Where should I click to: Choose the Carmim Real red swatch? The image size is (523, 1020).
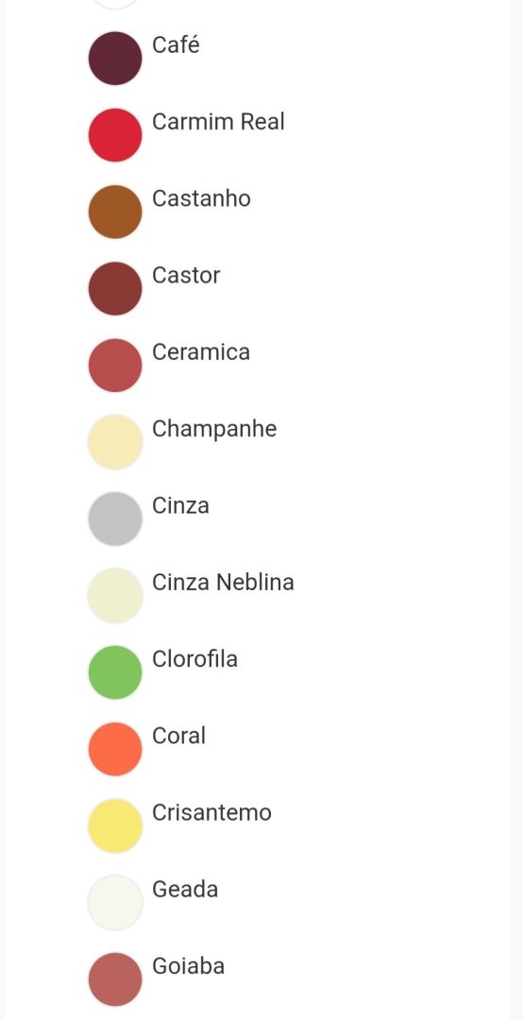[115, 135]
